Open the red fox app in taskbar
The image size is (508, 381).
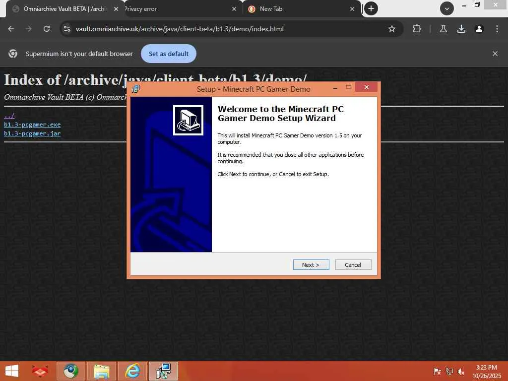(40, 371)
